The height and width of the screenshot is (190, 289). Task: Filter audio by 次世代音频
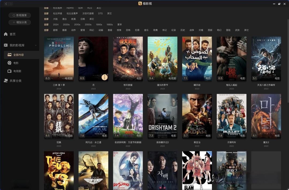[88, 13]
